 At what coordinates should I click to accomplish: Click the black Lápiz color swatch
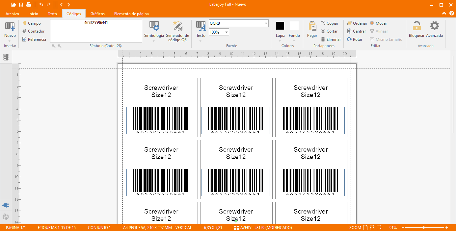tap(280, 26)
